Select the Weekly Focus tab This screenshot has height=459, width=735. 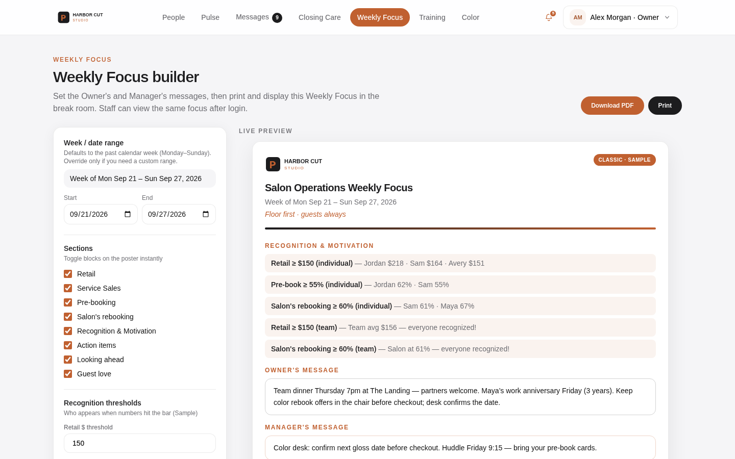pos(380,17)
